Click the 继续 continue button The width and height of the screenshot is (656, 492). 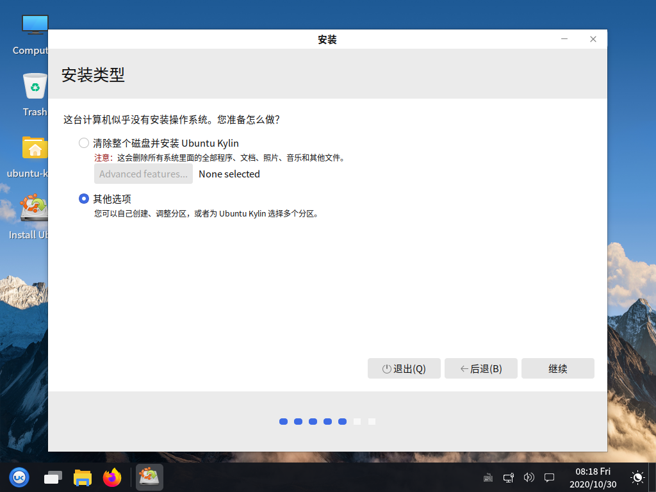558,368
